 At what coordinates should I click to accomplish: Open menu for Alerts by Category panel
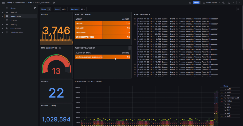[130, 48]
